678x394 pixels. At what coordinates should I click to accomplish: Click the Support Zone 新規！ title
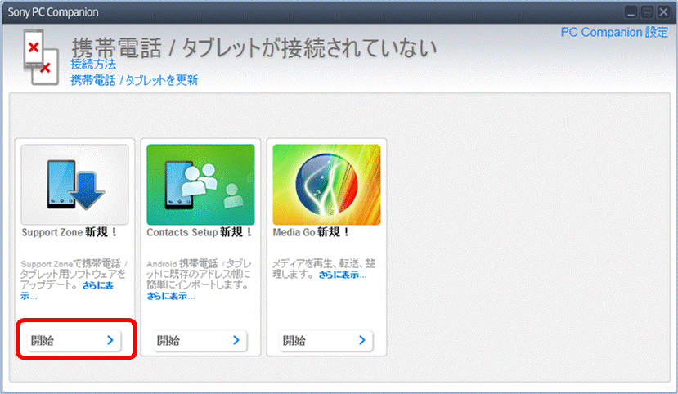pyautogui.click(x=70, y=232)
